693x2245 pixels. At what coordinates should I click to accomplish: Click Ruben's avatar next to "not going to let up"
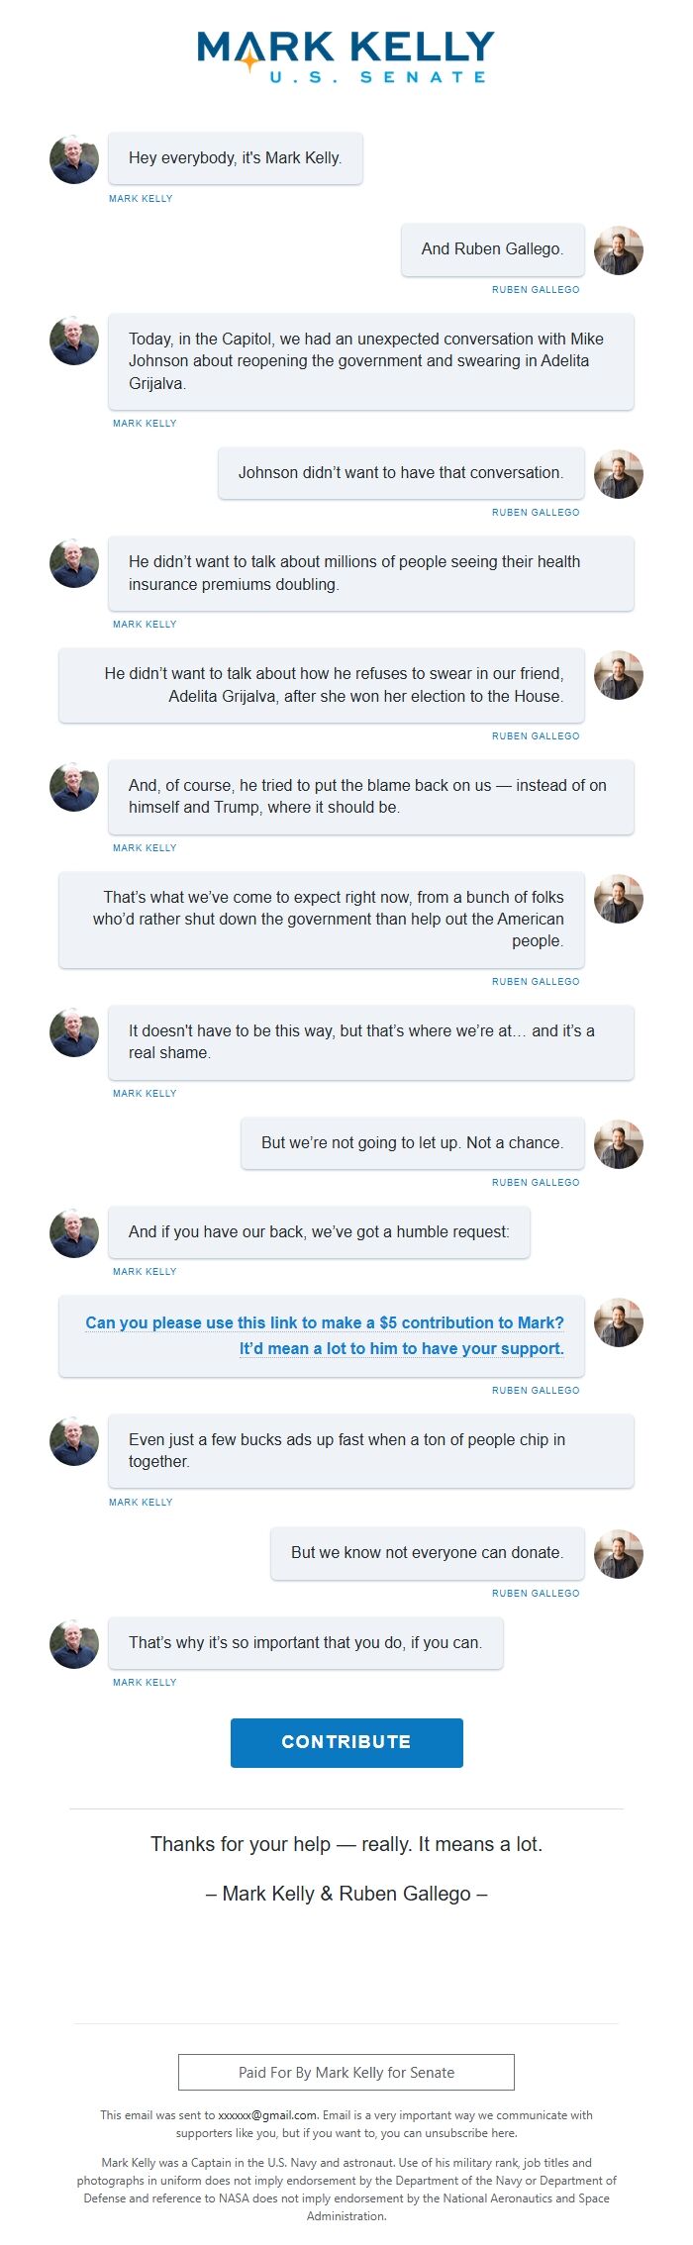(x=619, y=1144)
